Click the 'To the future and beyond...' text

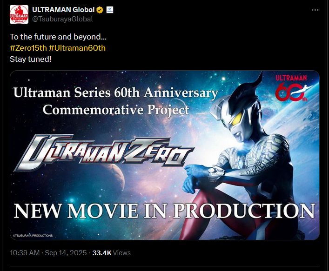[58, 37]
